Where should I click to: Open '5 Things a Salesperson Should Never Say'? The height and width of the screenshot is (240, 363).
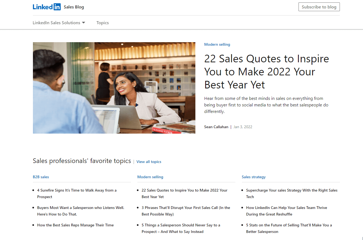181,228
